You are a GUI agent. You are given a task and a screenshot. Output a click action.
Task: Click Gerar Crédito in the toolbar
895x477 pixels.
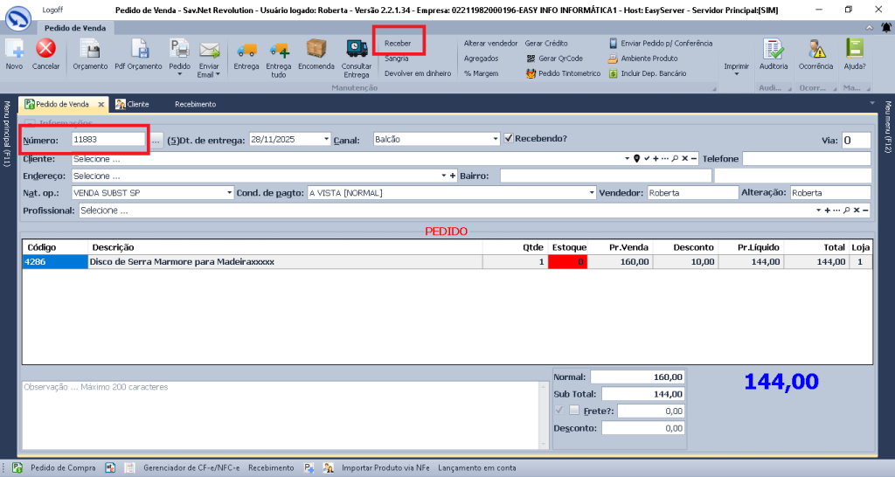[546, 43]
